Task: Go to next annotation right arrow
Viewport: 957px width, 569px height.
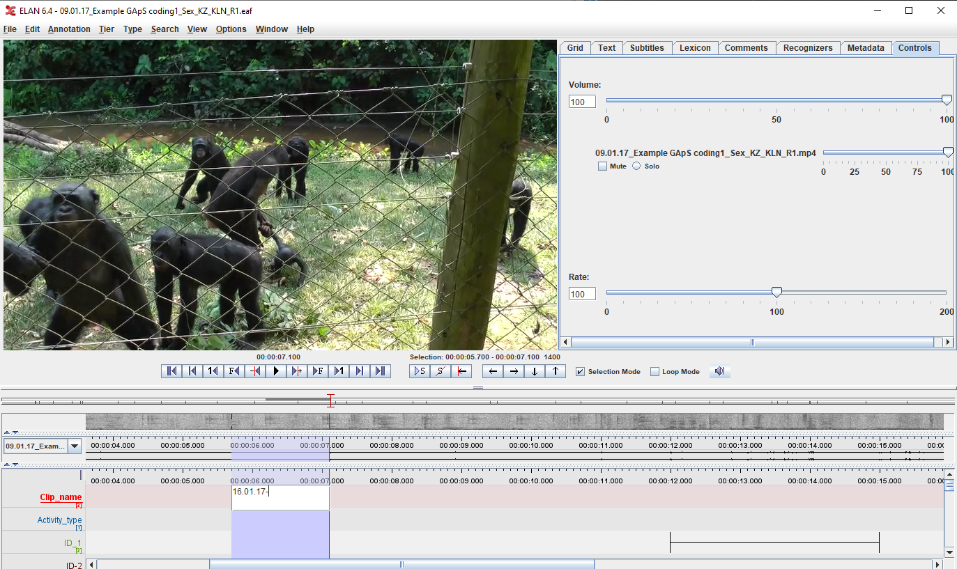Action: click(514, 371)
